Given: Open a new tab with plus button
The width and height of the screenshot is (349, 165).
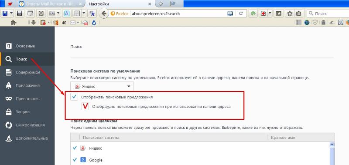Looking at the screenshot, I should click(161, 4).
